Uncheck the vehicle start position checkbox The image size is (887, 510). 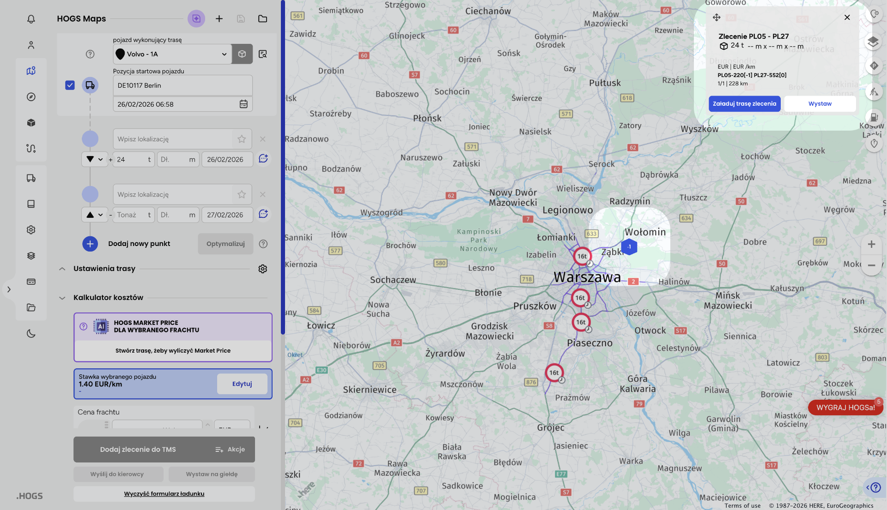point(70,85)
